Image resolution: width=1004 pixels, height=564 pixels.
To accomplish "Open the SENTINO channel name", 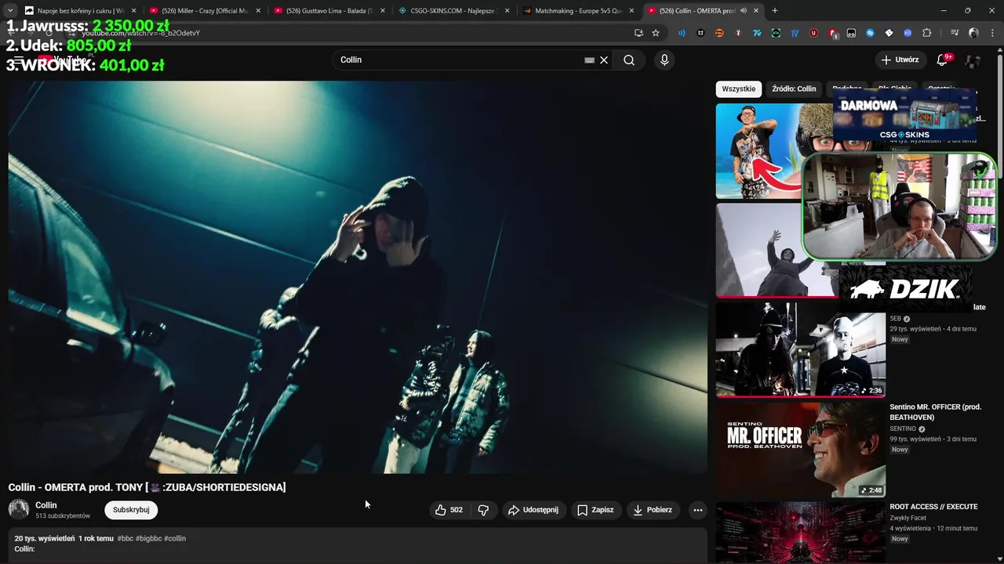I will [903, 429].
